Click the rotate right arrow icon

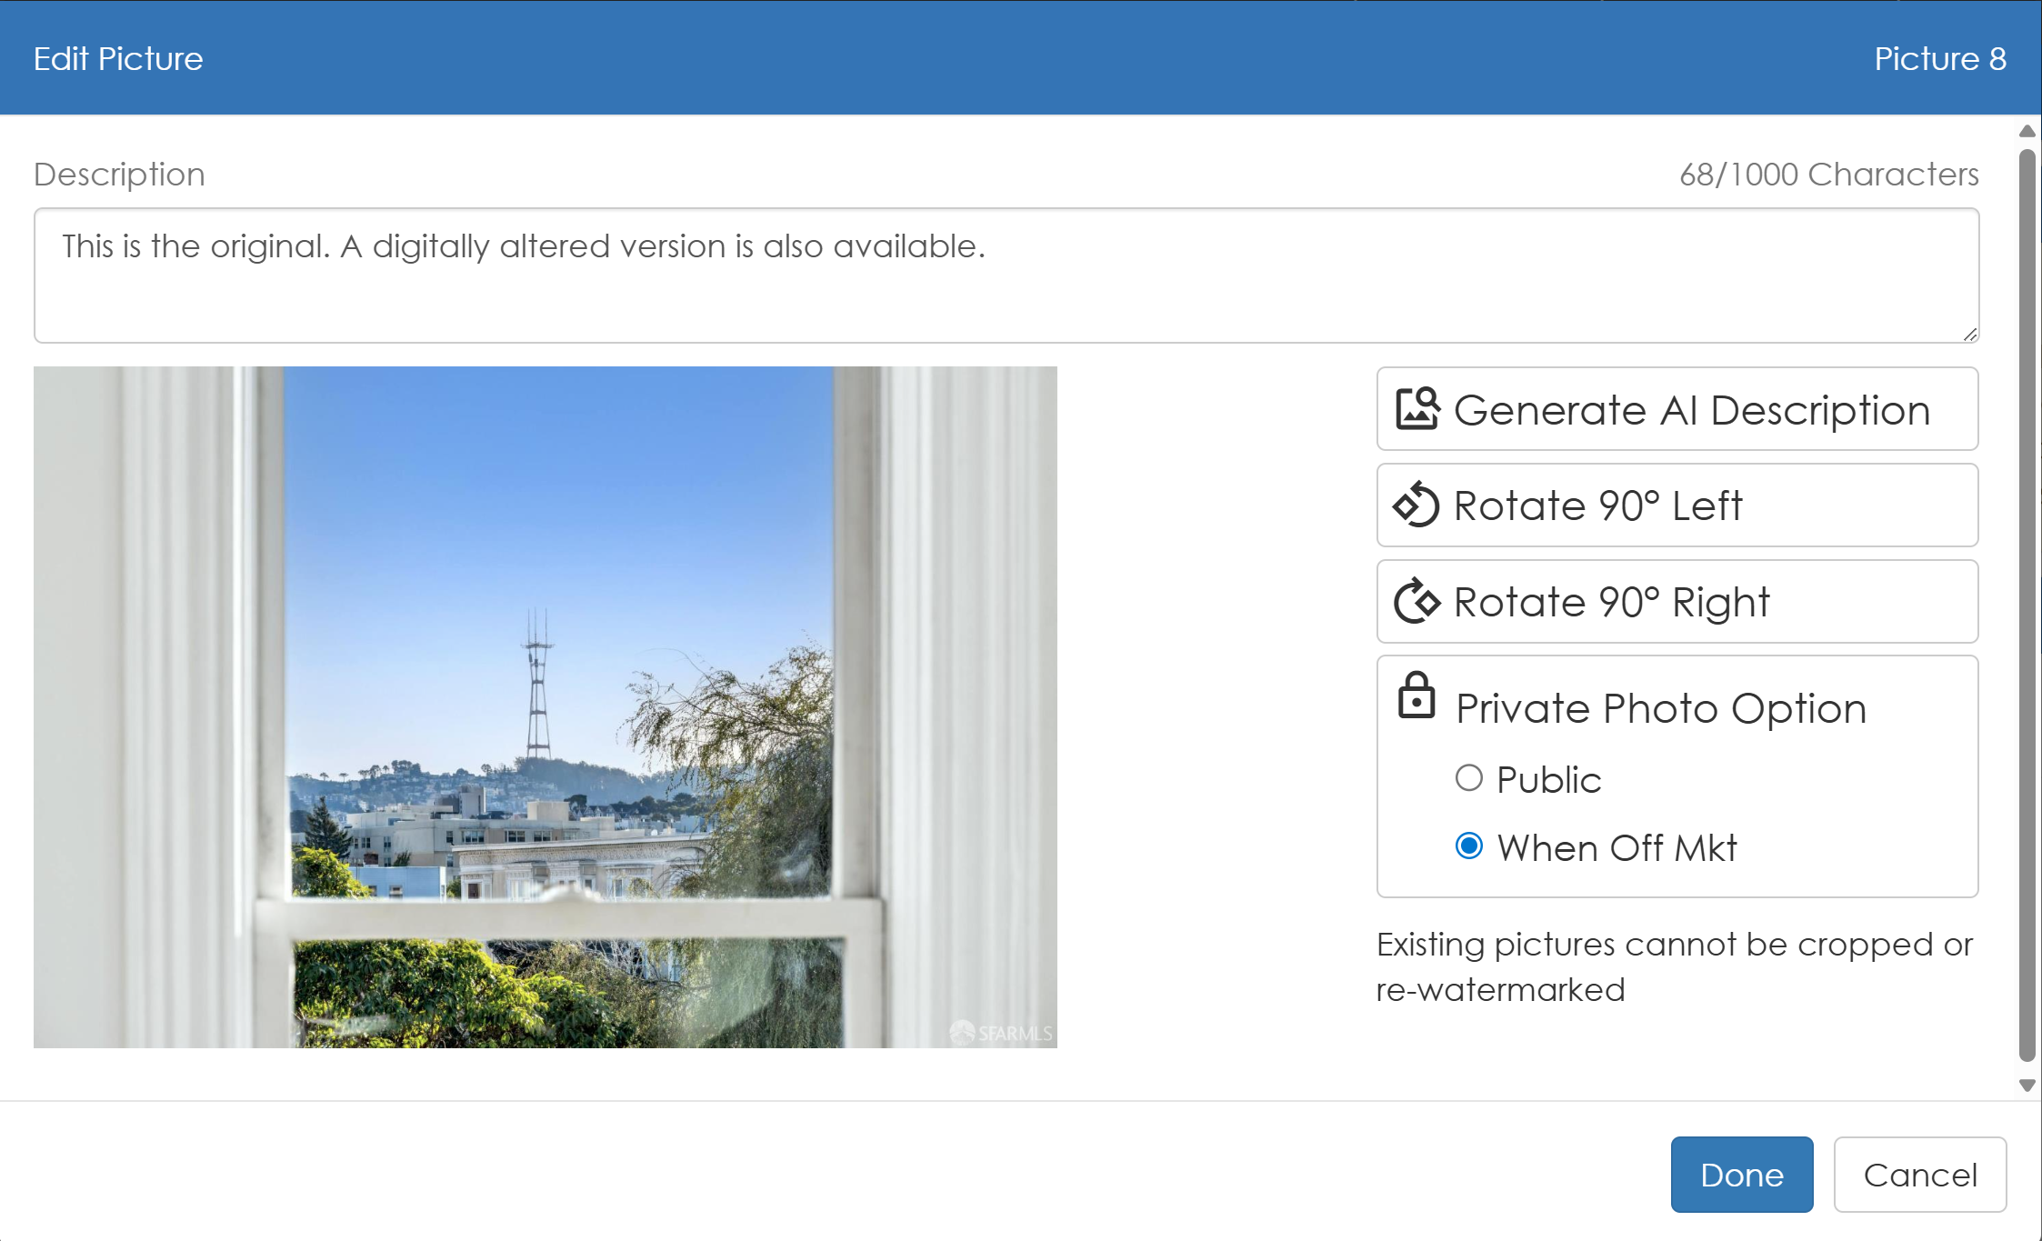[1416, 602]
